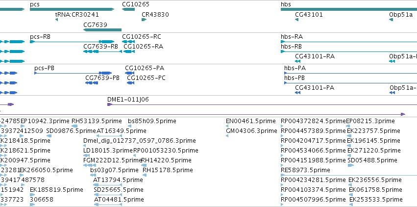Select the AT13794.5prime EST feature
The width and height of the screenshot is (417, 207).
pyautogui.click(x=108, y=185)
